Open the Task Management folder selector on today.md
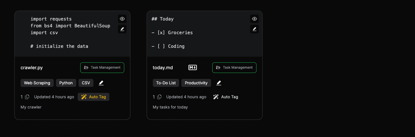 (234, 68)
